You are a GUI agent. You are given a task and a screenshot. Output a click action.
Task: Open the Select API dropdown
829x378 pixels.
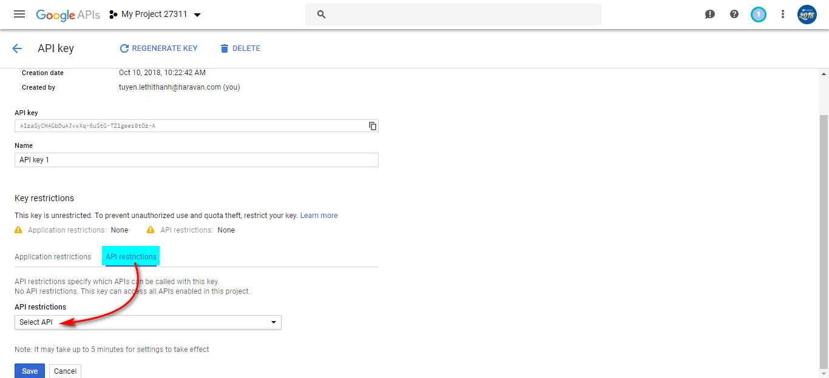click(147, 322)
